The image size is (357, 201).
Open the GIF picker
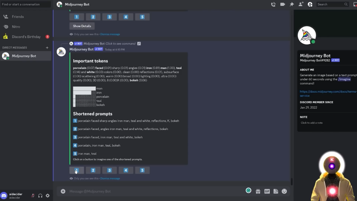[267, 192]
